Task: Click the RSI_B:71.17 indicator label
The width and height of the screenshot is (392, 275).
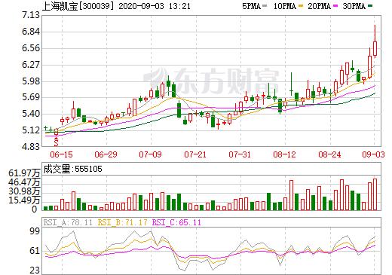Action: point(122,222)
